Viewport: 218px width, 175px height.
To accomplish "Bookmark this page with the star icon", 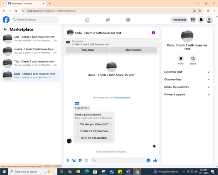I will click(200, 11).
